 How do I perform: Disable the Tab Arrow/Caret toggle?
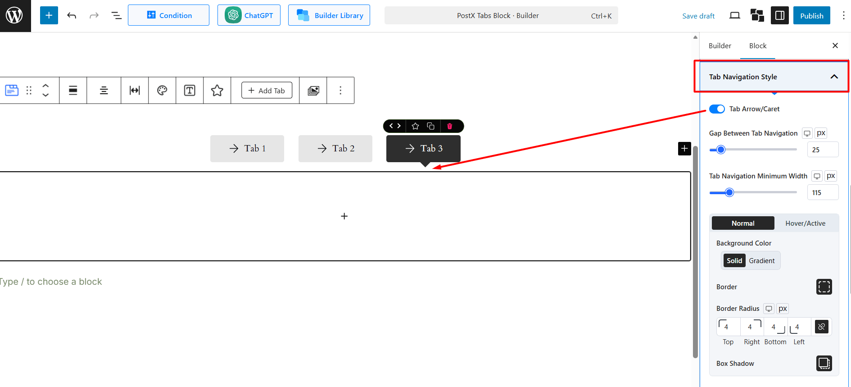[x=717, y=109]
